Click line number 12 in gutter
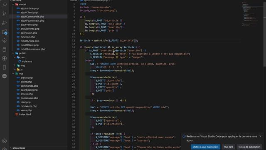The image size is (266, 150). coord(73,40)
